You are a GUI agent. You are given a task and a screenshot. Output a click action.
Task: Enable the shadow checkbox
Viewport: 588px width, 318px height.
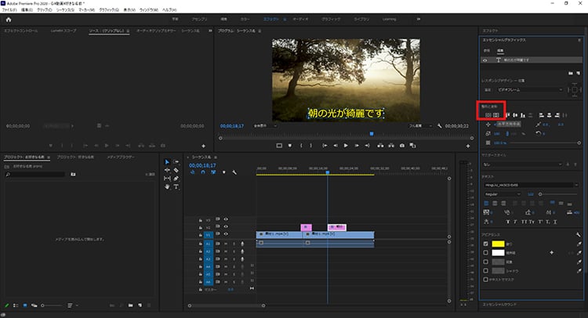click(486, 270)
